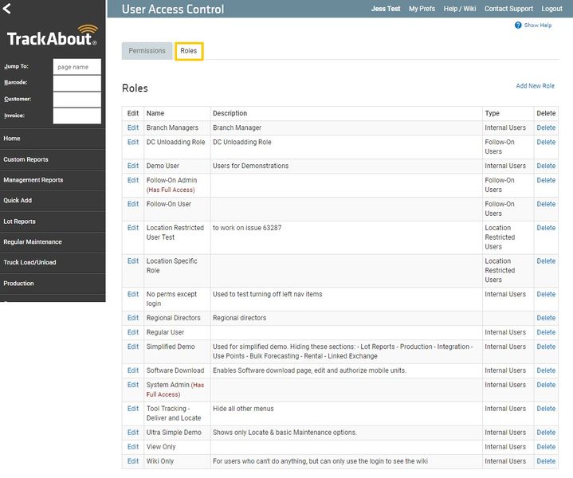The width and height of the screenshot is (573, 478).
Task: Edit the Follow-On User role
Action: (x=133, y=204)
